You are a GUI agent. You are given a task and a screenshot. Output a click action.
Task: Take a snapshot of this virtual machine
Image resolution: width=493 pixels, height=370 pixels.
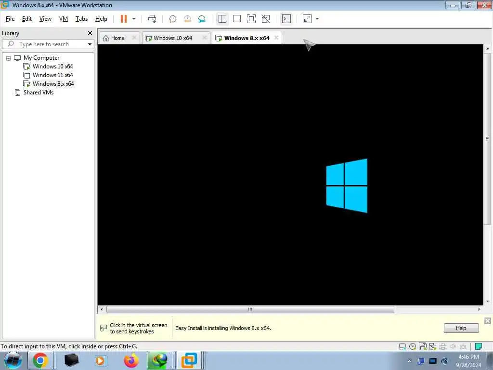pyautogui.click(x=173, y=19)
